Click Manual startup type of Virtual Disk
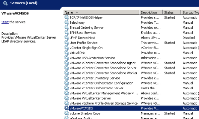199x119 pixels. [188, 53]
